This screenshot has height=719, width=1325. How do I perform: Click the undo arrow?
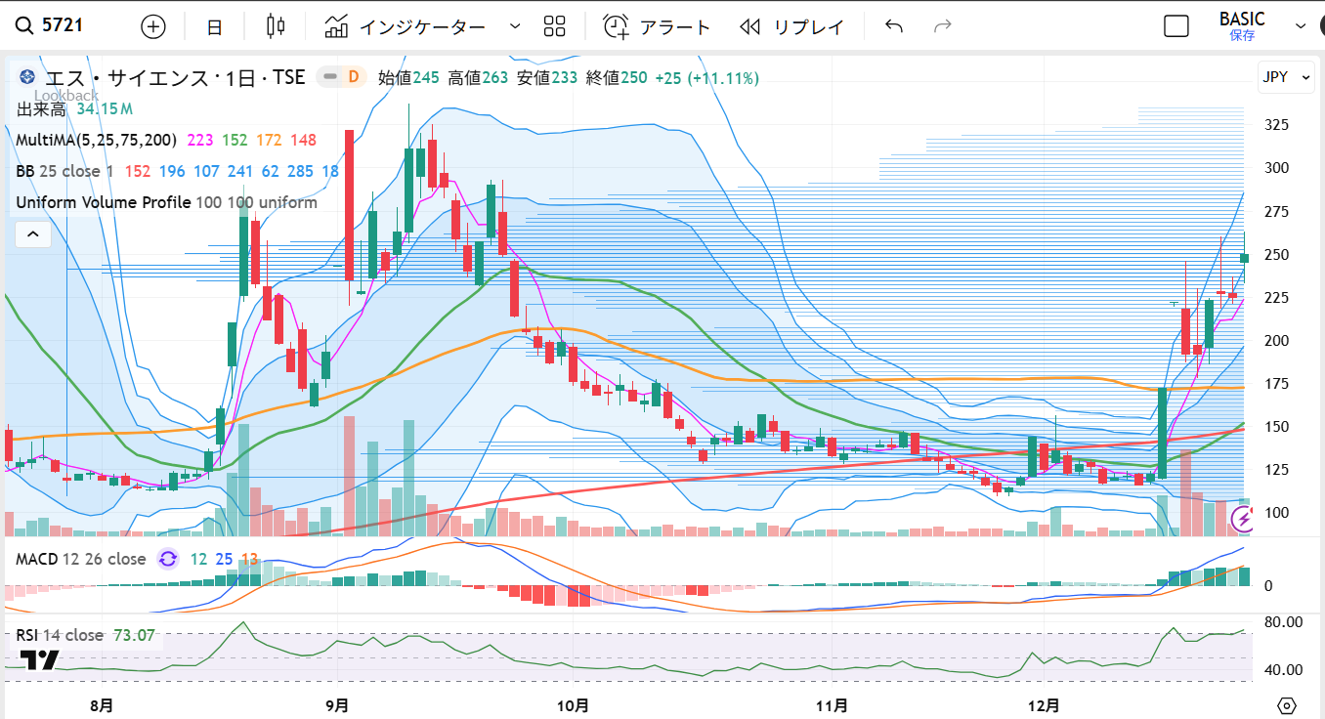click(893, 26)
